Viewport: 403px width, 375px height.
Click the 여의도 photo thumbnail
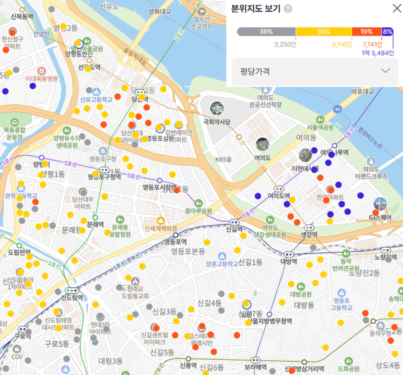point(263,144)
